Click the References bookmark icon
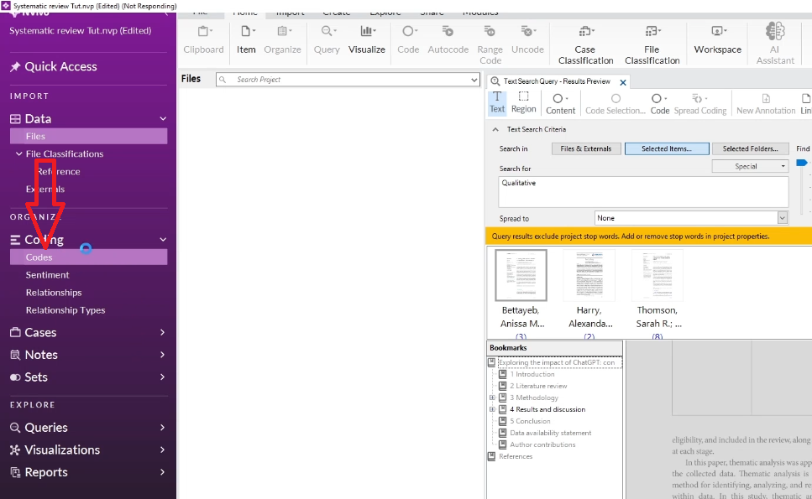The width and height of the screenshot is (812, 499). [492, 456]
